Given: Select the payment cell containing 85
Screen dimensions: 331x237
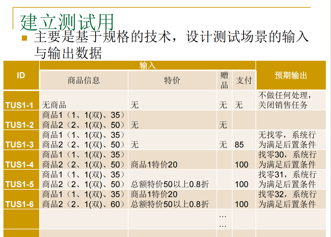Looking at the screenshot, I should point(239,145).
